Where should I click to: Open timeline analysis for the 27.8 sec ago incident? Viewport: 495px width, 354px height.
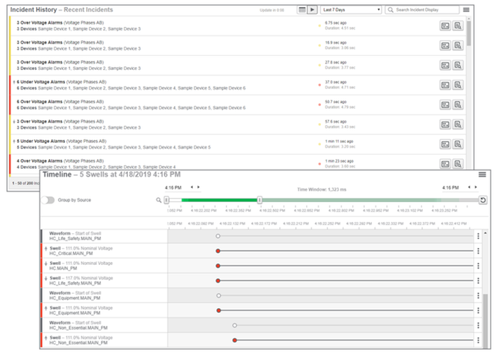click(x=445, y=65)
